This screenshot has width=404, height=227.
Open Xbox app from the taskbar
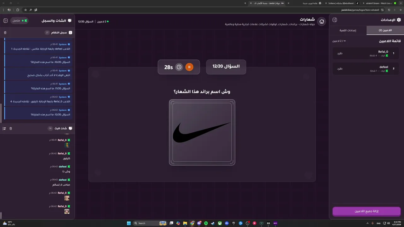click(220, 223)
